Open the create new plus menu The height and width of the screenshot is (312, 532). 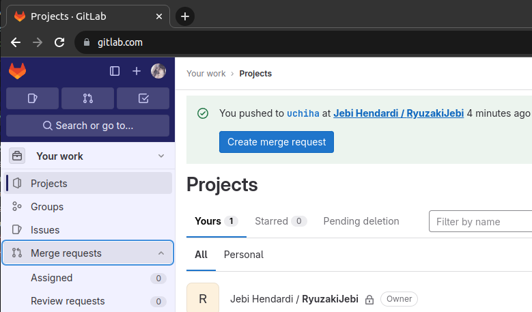137,71
